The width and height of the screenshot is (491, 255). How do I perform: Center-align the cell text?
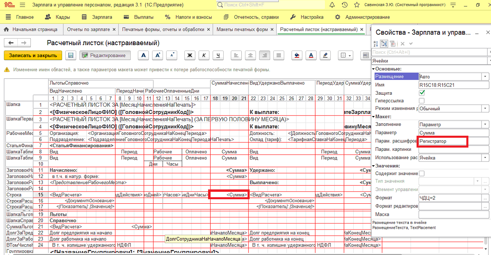[x=250, y=56]
